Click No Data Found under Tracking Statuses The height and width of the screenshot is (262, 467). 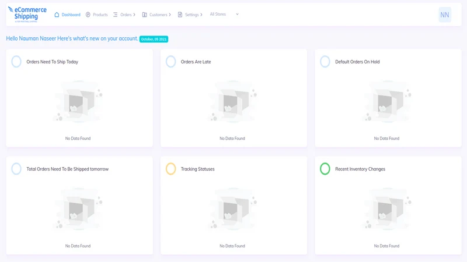pyautogui.click(x=232, y=246)
